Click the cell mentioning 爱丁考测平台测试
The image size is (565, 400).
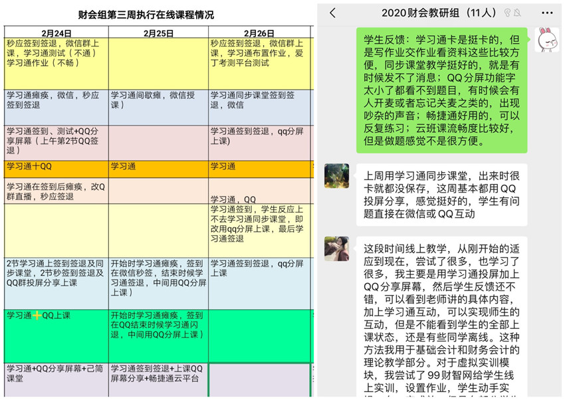point(259,64)
